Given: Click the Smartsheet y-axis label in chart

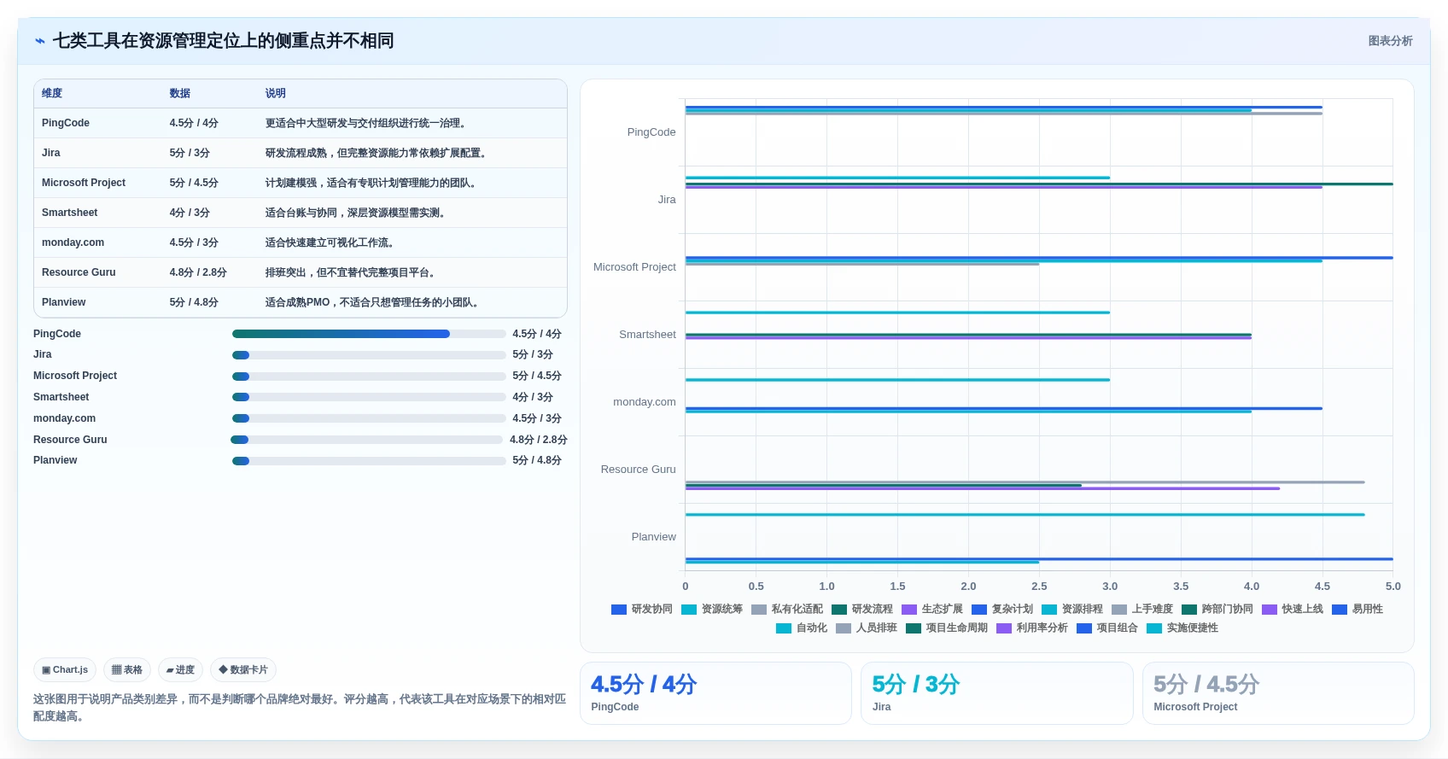Looking at the screenshot, I should coord(647,335).
